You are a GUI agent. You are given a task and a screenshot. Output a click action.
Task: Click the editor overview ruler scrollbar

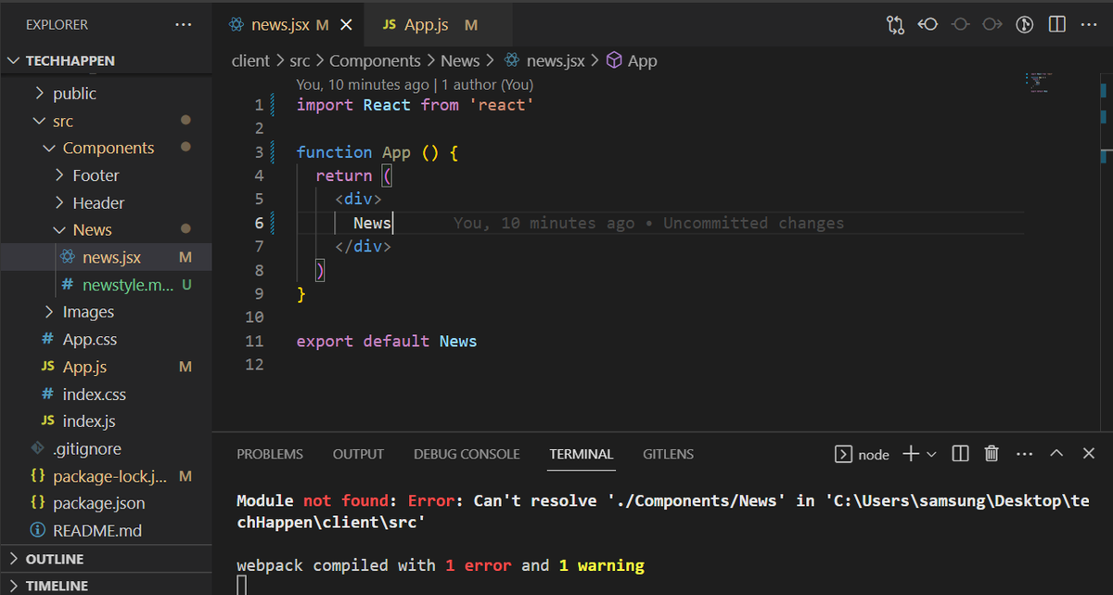click(x=1106, y=251)
